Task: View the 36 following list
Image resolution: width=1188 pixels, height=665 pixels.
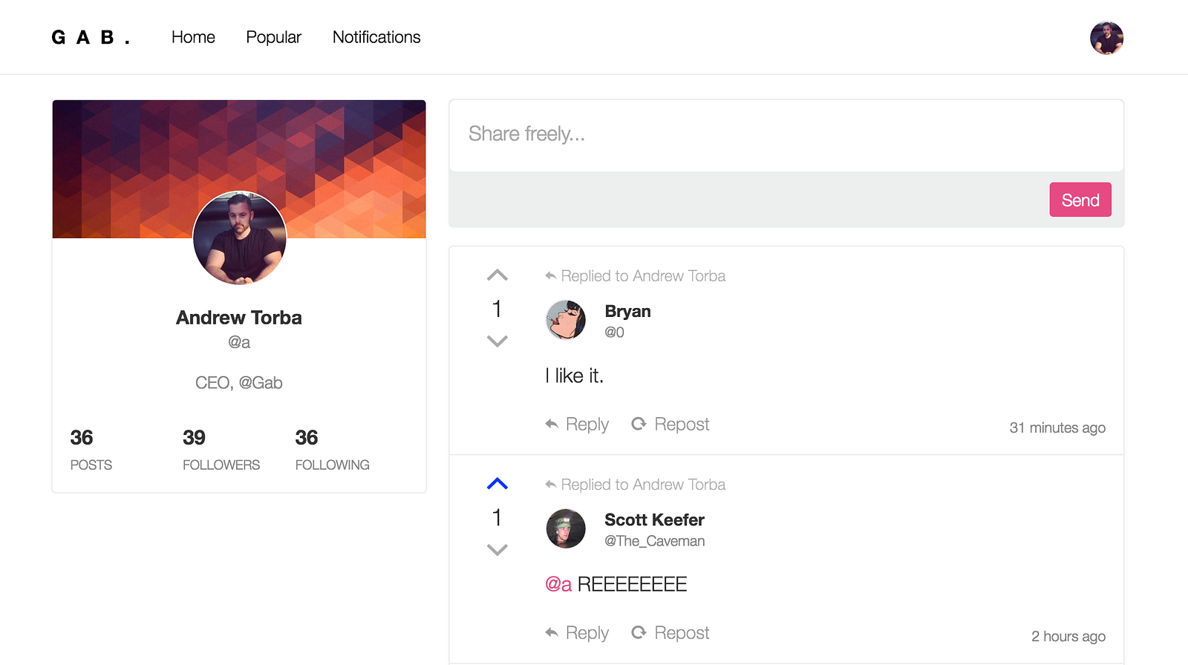Action: coord(332,450)
